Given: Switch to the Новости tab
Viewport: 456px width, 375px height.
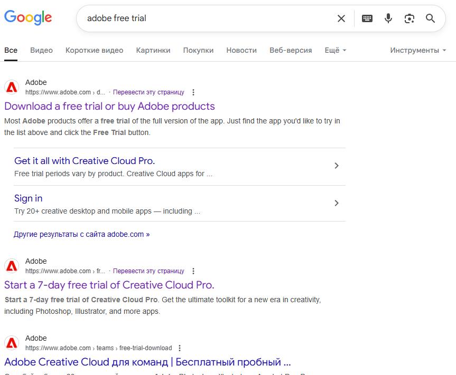Looking at the screenshot, I should point(241,50).
